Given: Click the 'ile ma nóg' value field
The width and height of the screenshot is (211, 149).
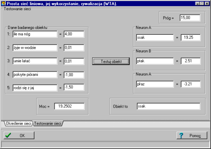Looking at the screenshot, I should point(74,34).
